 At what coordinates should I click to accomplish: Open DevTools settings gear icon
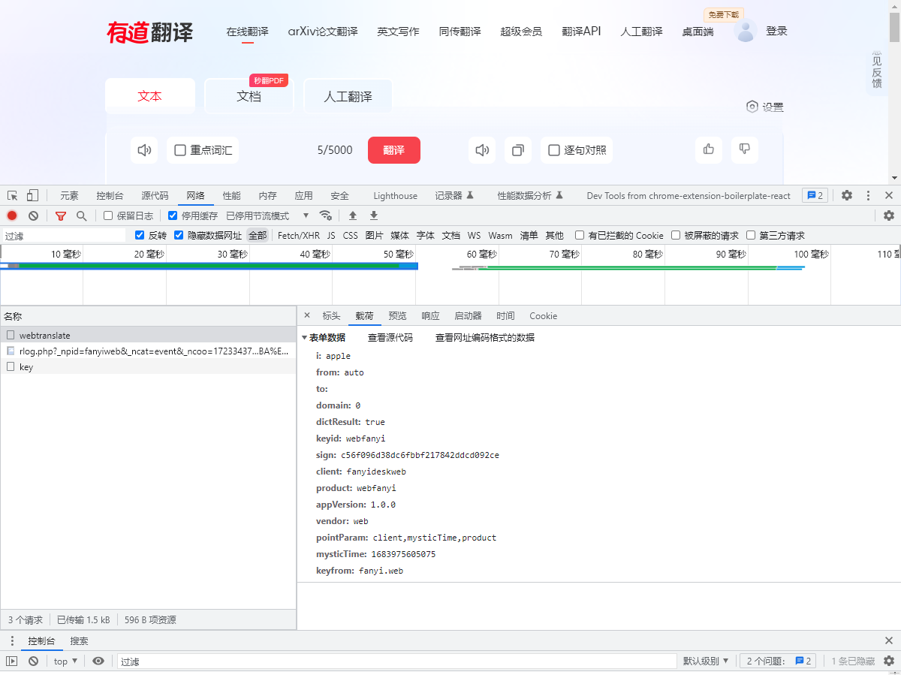coord(847,195)
